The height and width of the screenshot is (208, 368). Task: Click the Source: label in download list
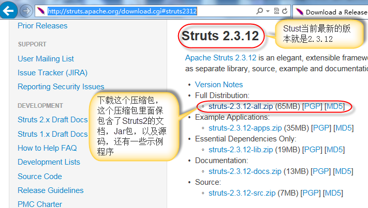point(208,182)
